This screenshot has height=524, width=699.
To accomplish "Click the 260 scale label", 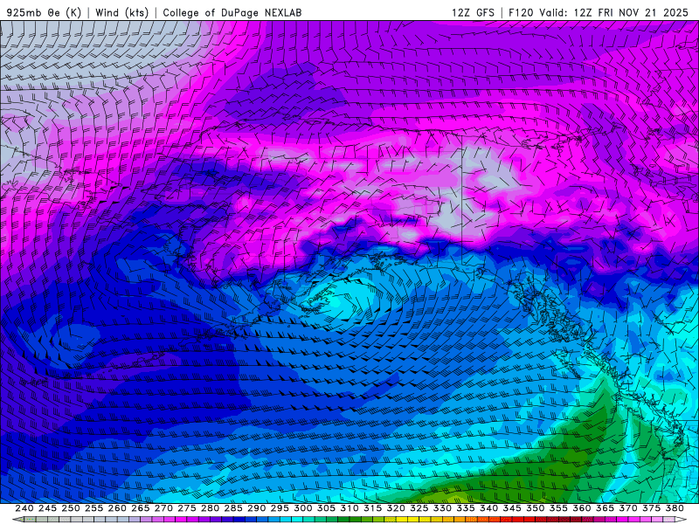I will tap(117, 508).
